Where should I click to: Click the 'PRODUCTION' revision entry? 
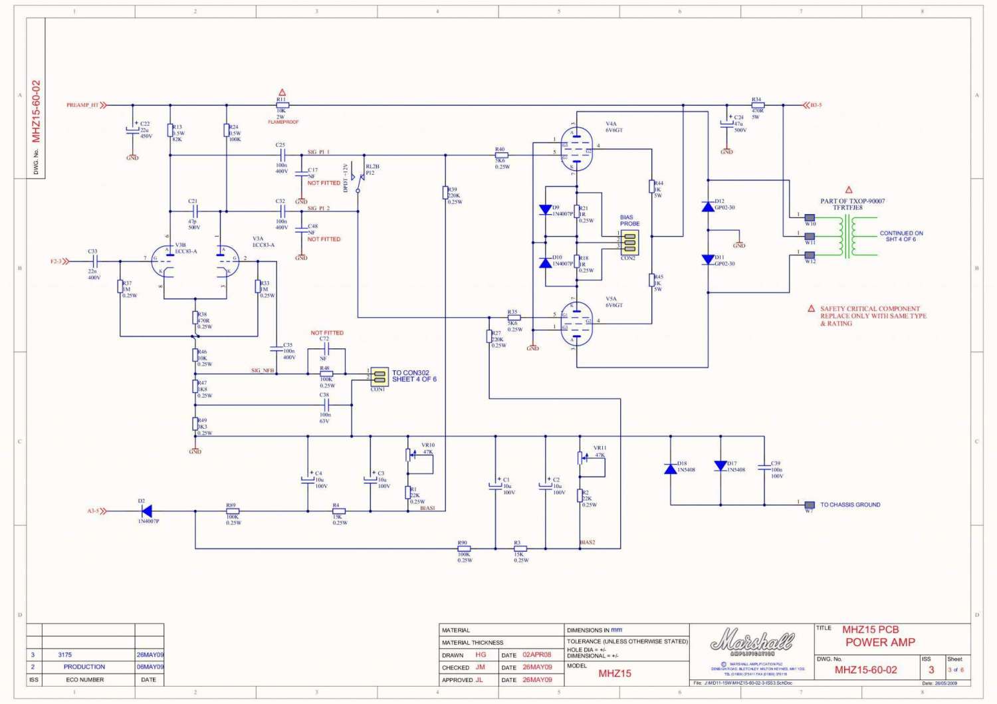point(84,667)
